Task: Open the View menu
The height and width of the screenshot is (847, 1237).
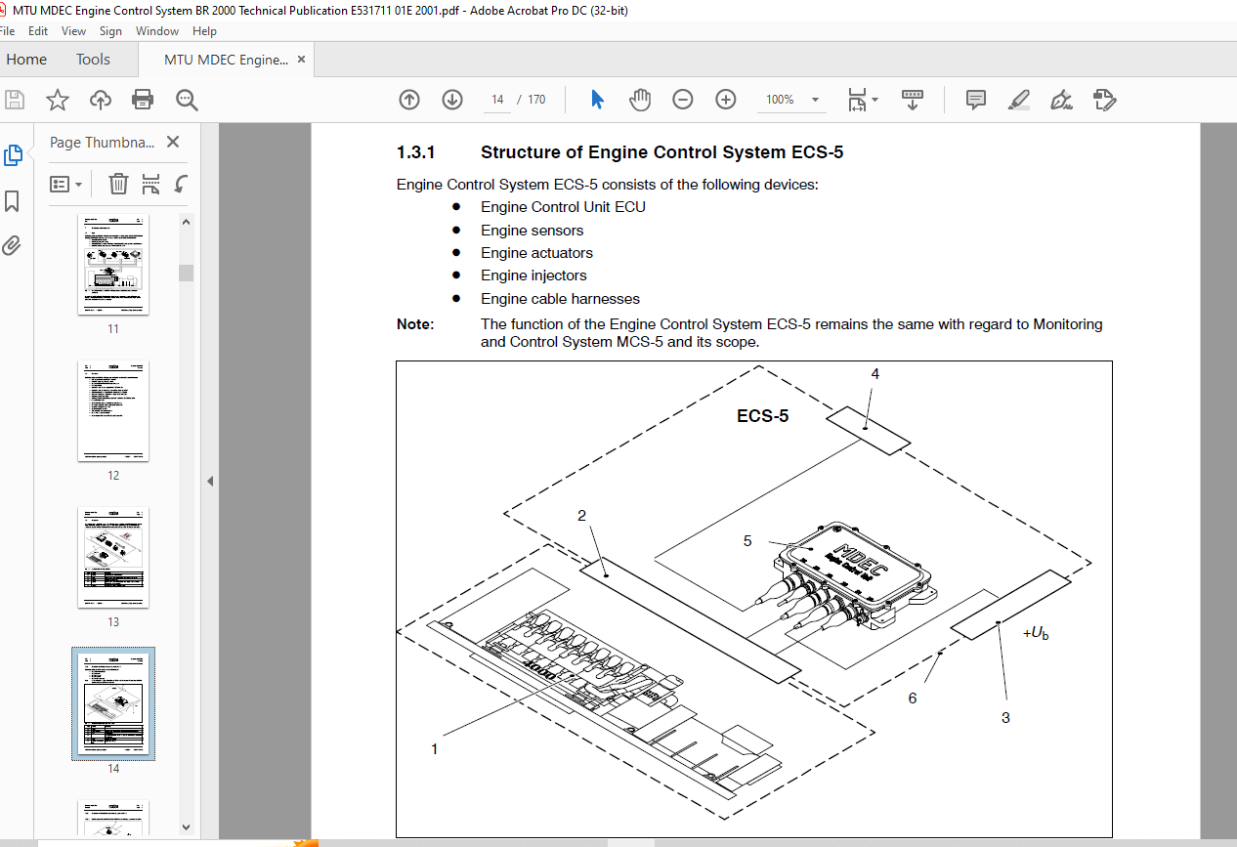Action: point(73,31)
